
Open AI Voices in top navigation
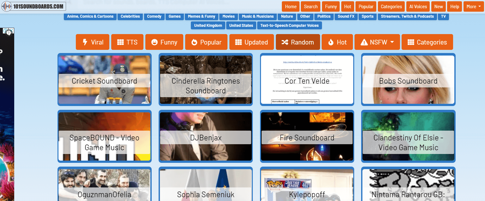pos(418,7)
